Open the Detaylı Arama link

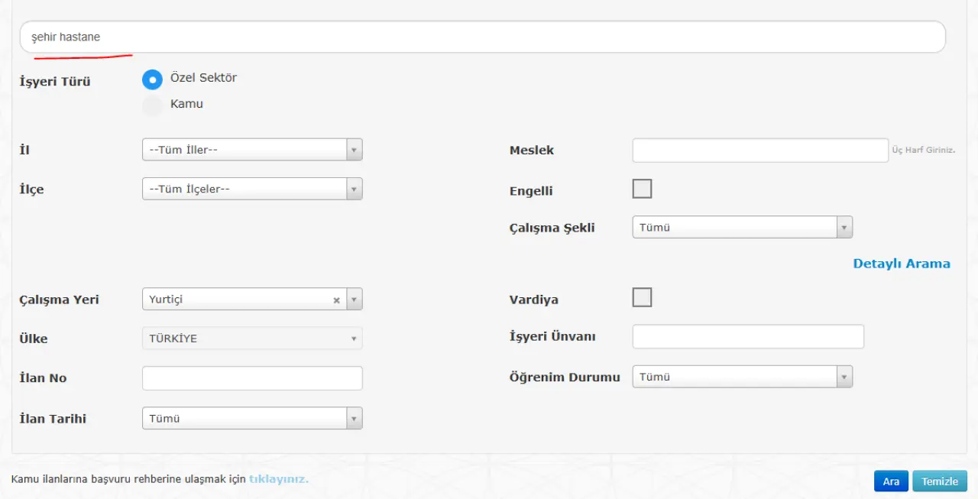[x=902, y=264]
